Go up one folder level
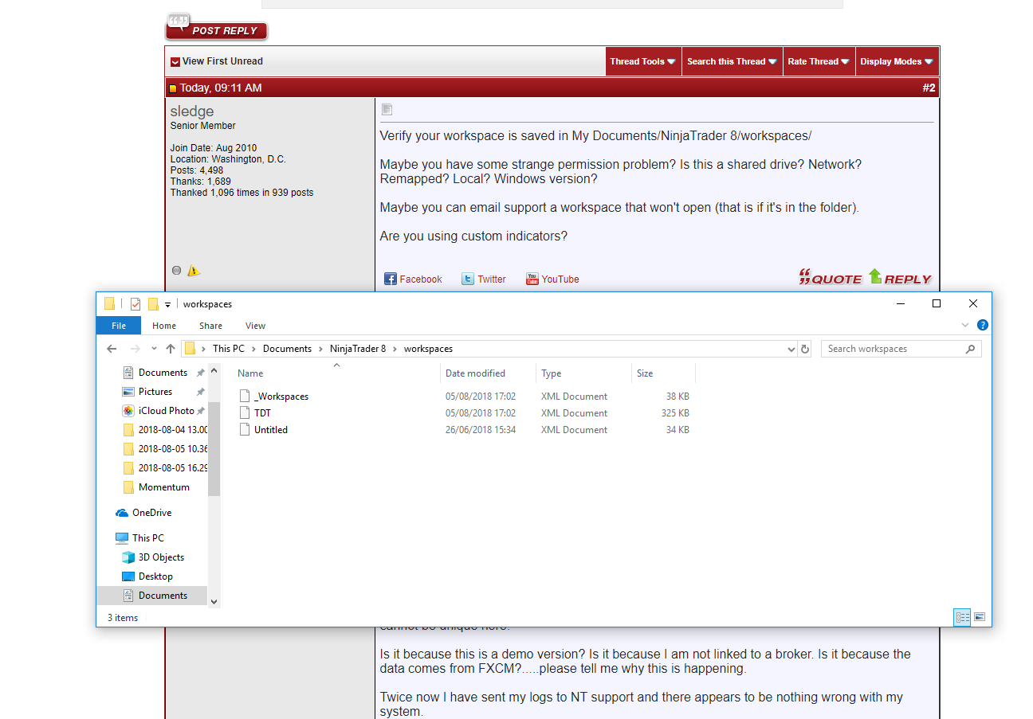1033x719 pixels. click(171, 349)
